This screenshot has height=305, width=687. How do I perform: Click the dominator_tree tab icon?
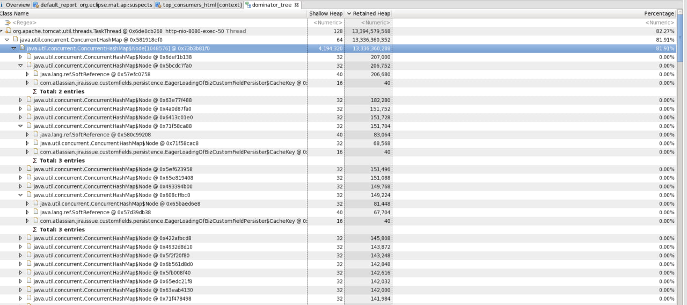click(x=247, y=5)
